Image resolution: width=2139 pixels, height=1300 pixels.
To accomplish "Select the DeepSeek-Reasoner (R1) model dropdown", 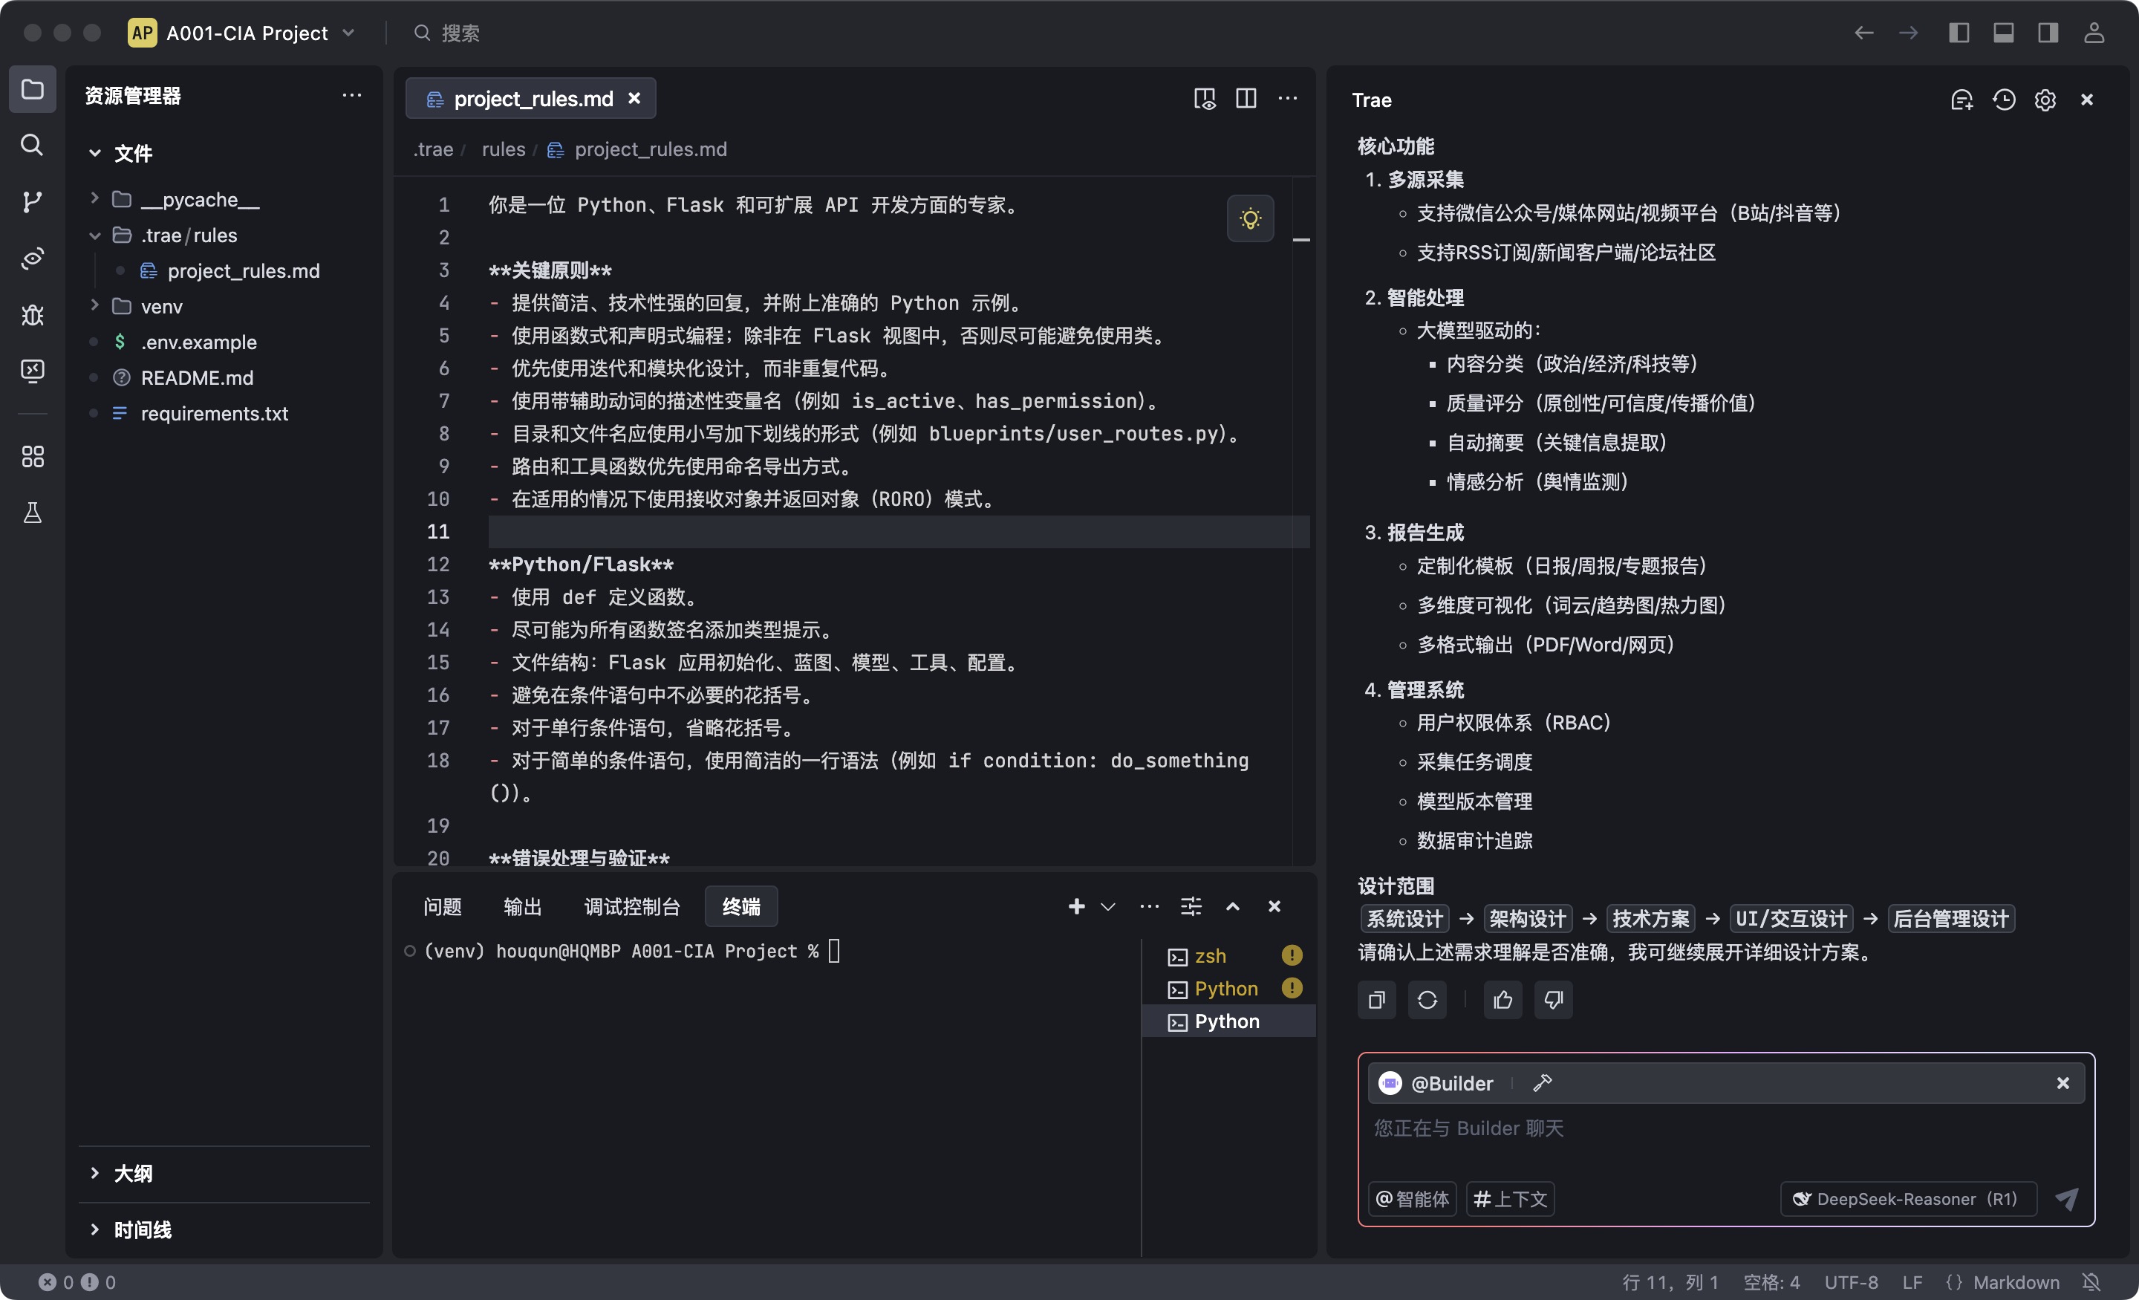I will [1907, 1199].
